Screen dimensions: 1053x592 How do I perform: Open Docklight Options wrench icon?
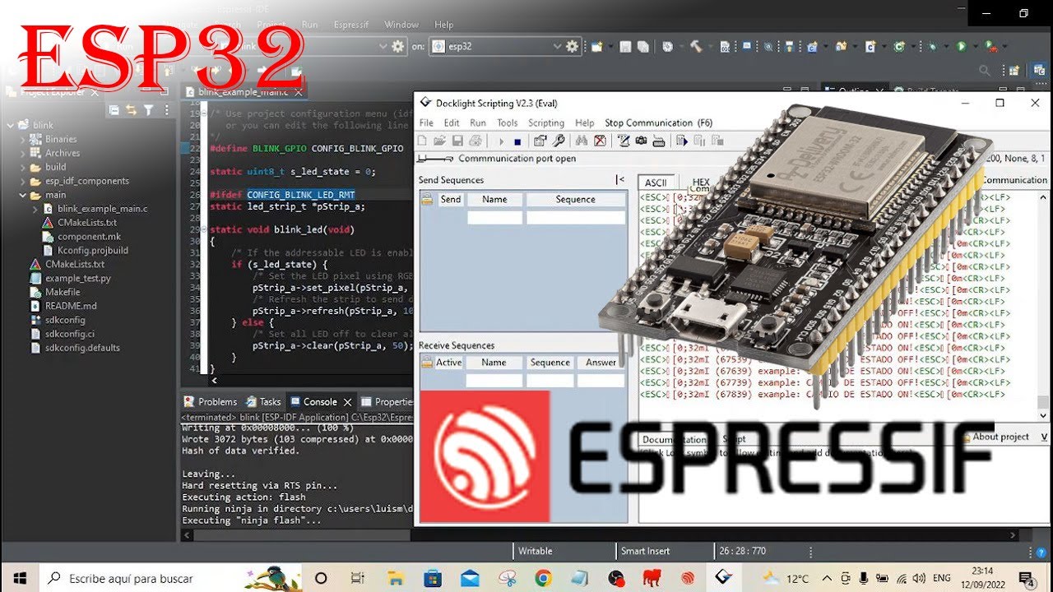click(x=559, y=141)
